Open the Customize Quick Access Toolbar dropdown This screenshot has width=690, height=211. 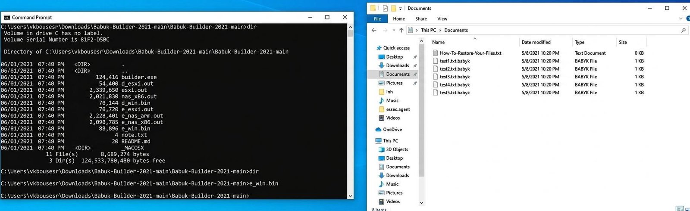(x=401, y=8)
